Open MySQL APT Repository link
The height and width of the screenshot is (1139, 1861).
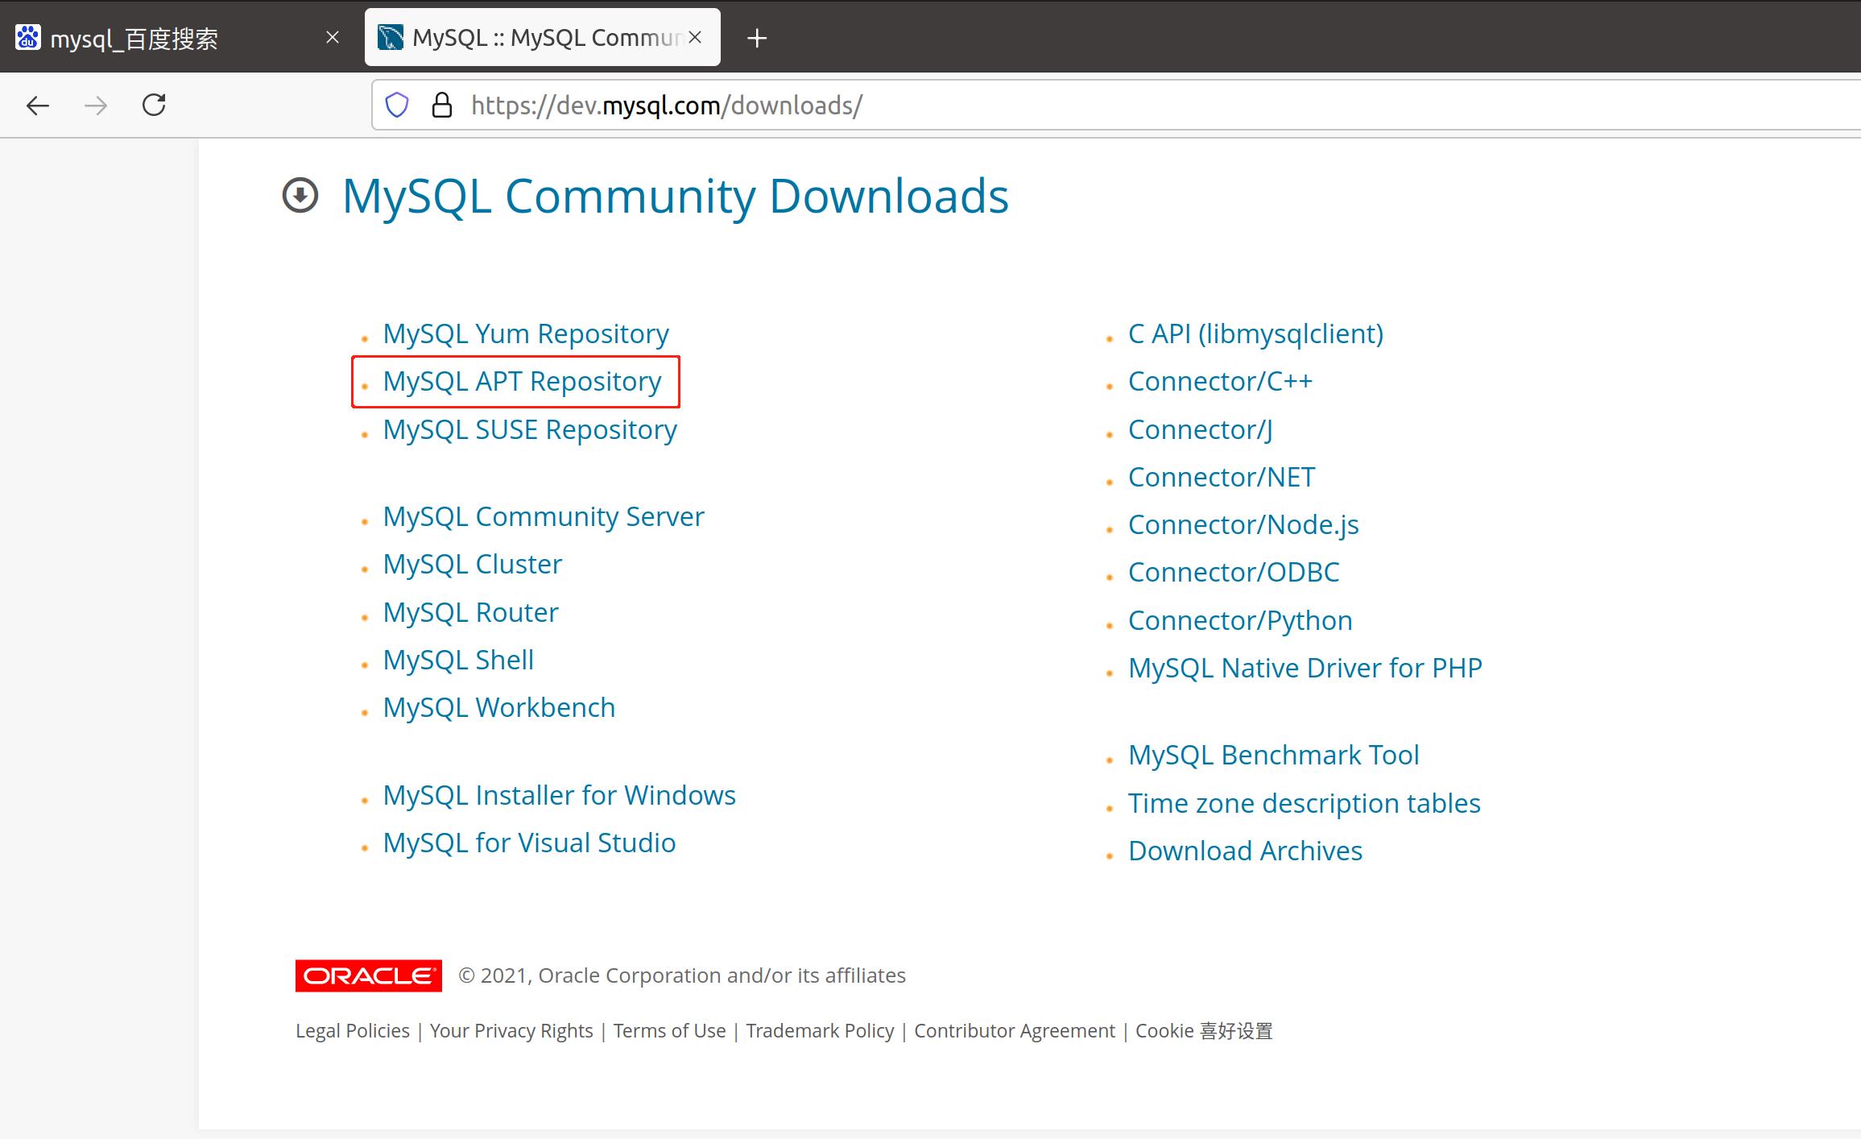click(x=521, y=382)
